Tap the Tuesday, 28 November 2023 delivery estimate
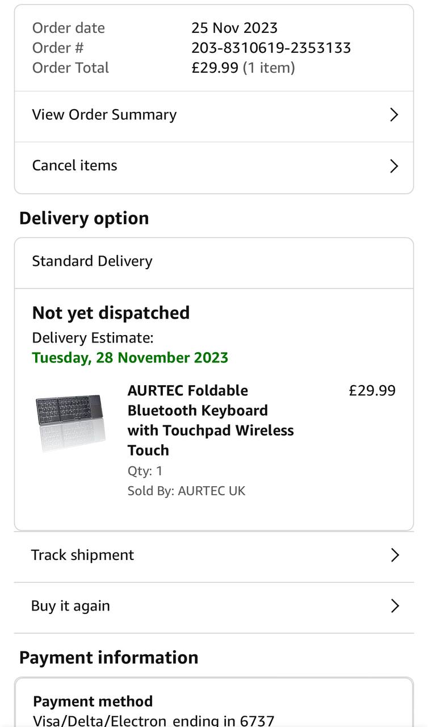This screenshot has height=727, width=428. point(130,358)
